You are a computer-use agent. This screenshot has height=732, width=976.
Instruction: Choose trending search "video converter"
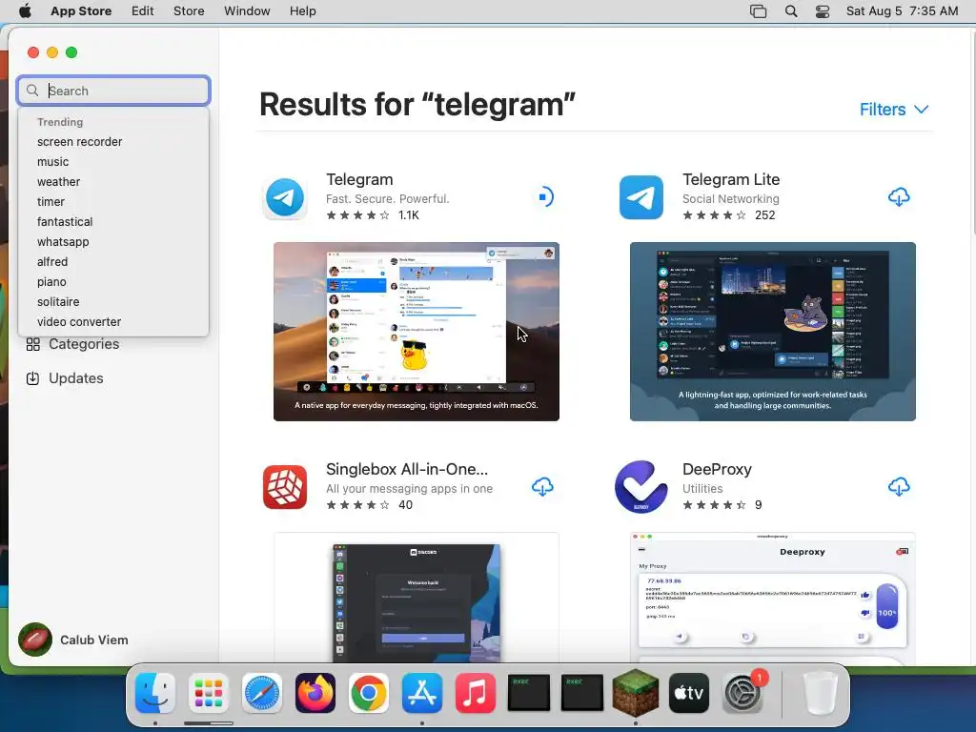79,322
